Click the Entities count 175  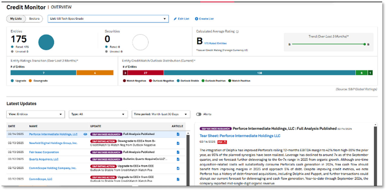[x=19, y=39]
